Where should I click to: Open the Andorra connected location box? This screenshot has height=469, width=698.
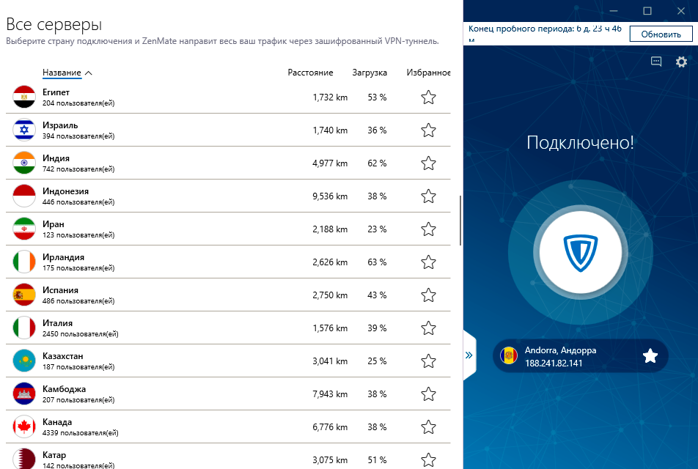[x=581, y=356]
